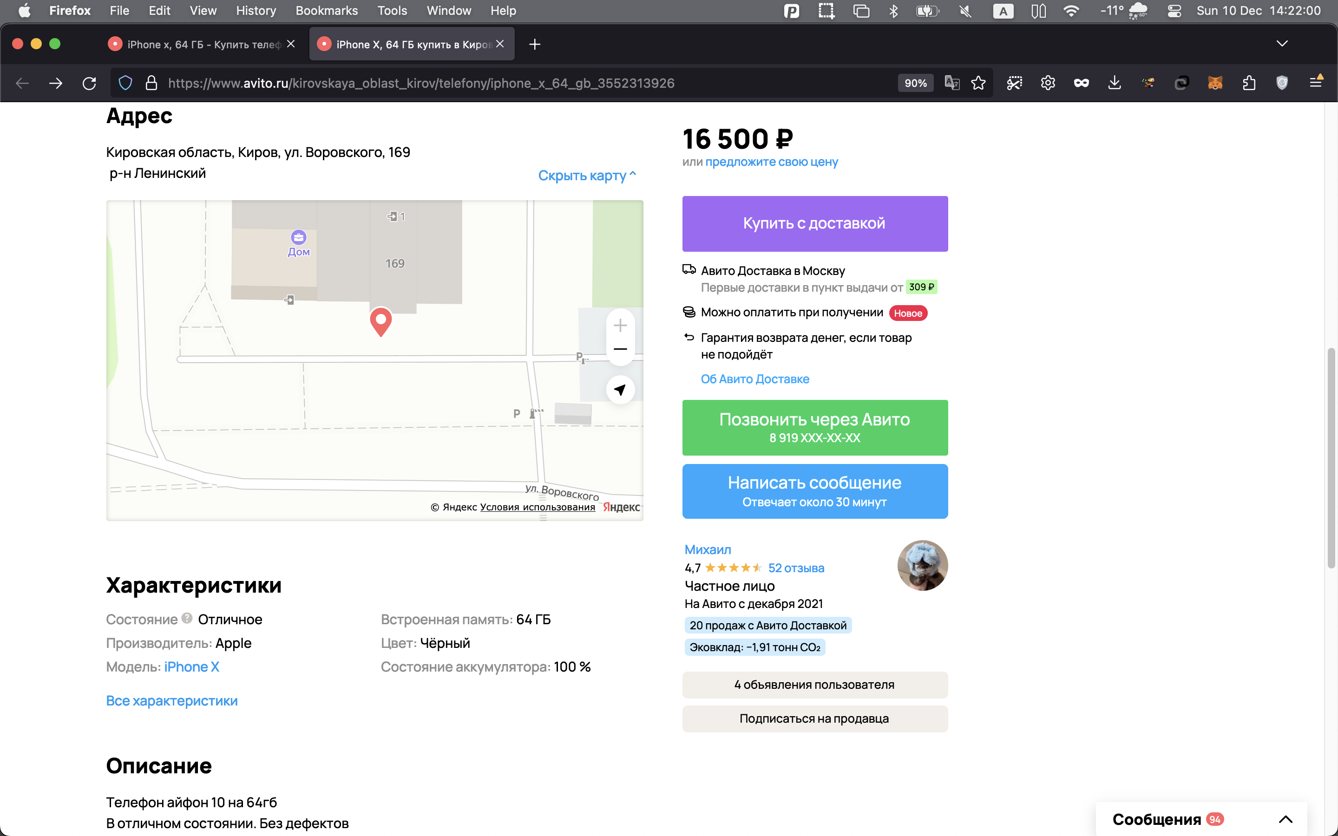This screenshot has width=1338, height=836.
Task: Open the Все характеристики link
Action: pyautogui.click(x=171, y=700)
